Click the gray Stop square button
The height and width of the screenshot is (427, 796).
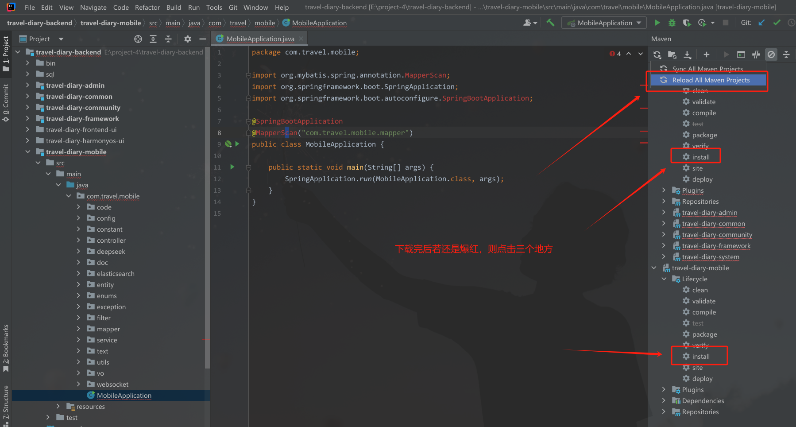tap(726, 23)
